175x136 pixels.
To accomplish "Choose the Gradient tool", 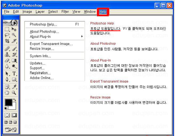I will coord(14,60).
